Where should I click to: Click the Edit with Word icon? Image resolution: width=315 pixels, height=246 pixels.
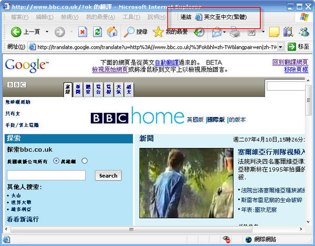[x=251, y=32]
